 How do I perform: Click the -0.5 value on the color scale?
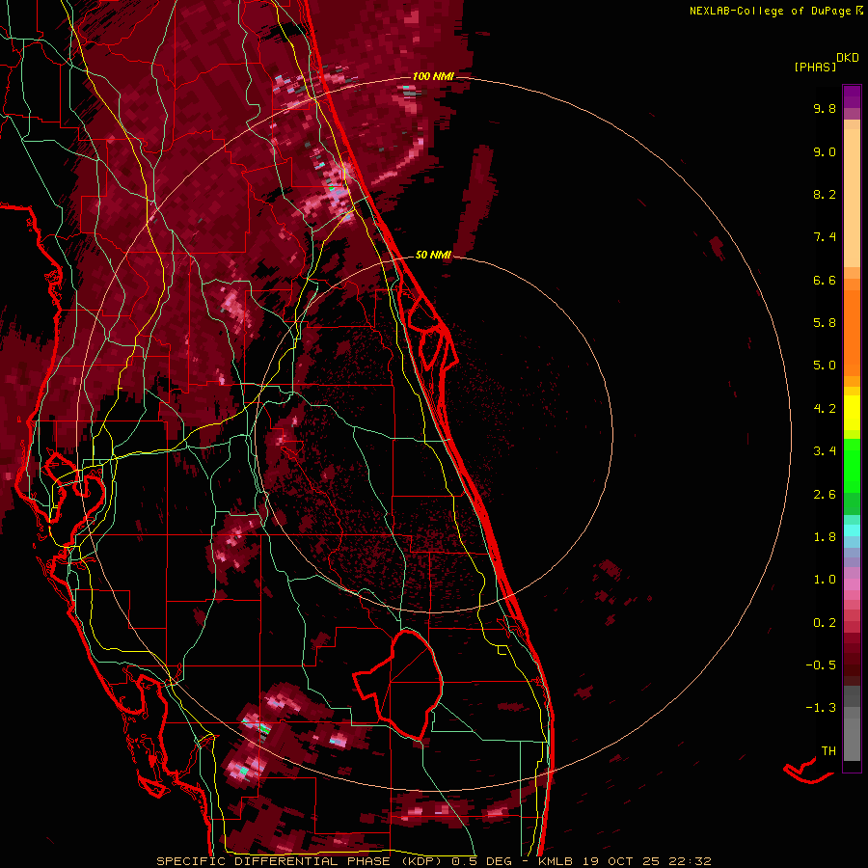821,665
